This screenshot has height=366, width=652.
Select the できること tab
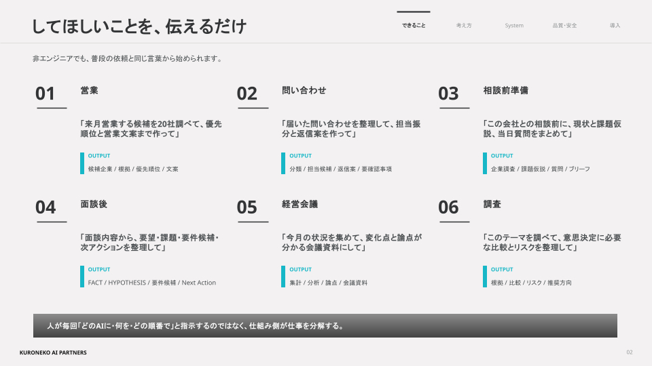click(x=414, y=25)
